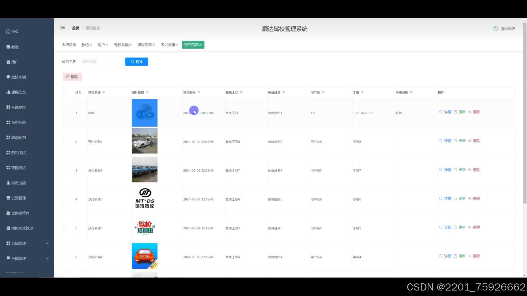Open 课程信息 chart icon in sidebar
527x296 pixels.
pyautogui.click(x=8, y=92)
